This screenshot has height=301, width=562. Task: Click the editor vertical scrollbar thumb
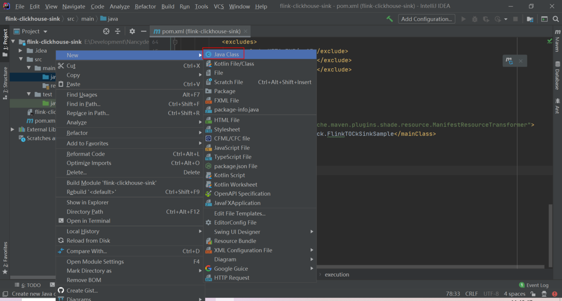(551, 236)
